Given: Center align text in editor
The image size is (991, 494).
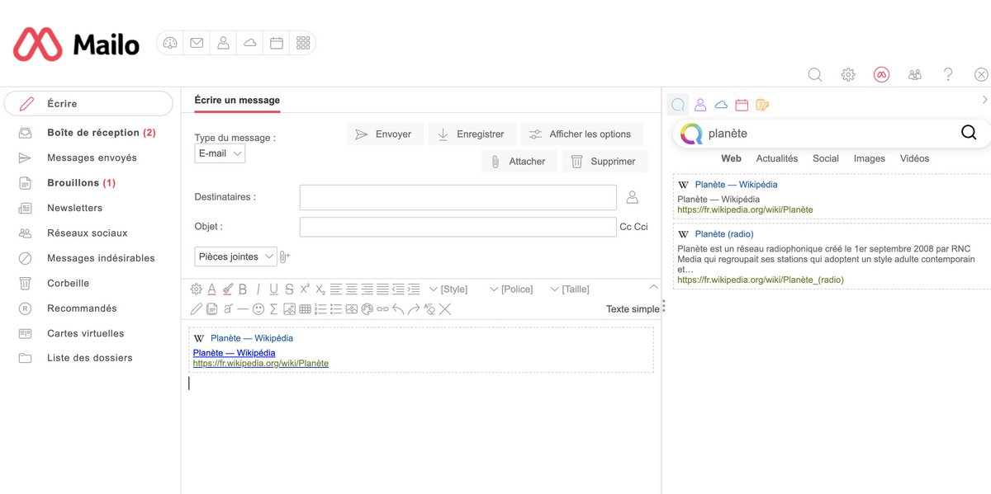Looking at the screenshot, I should coord(351,289).
